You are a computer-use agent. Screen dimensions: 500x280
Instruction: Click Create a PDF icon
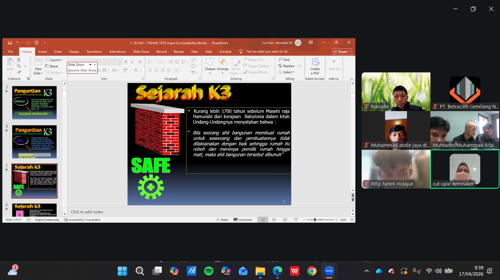click(x=315, y=62)
